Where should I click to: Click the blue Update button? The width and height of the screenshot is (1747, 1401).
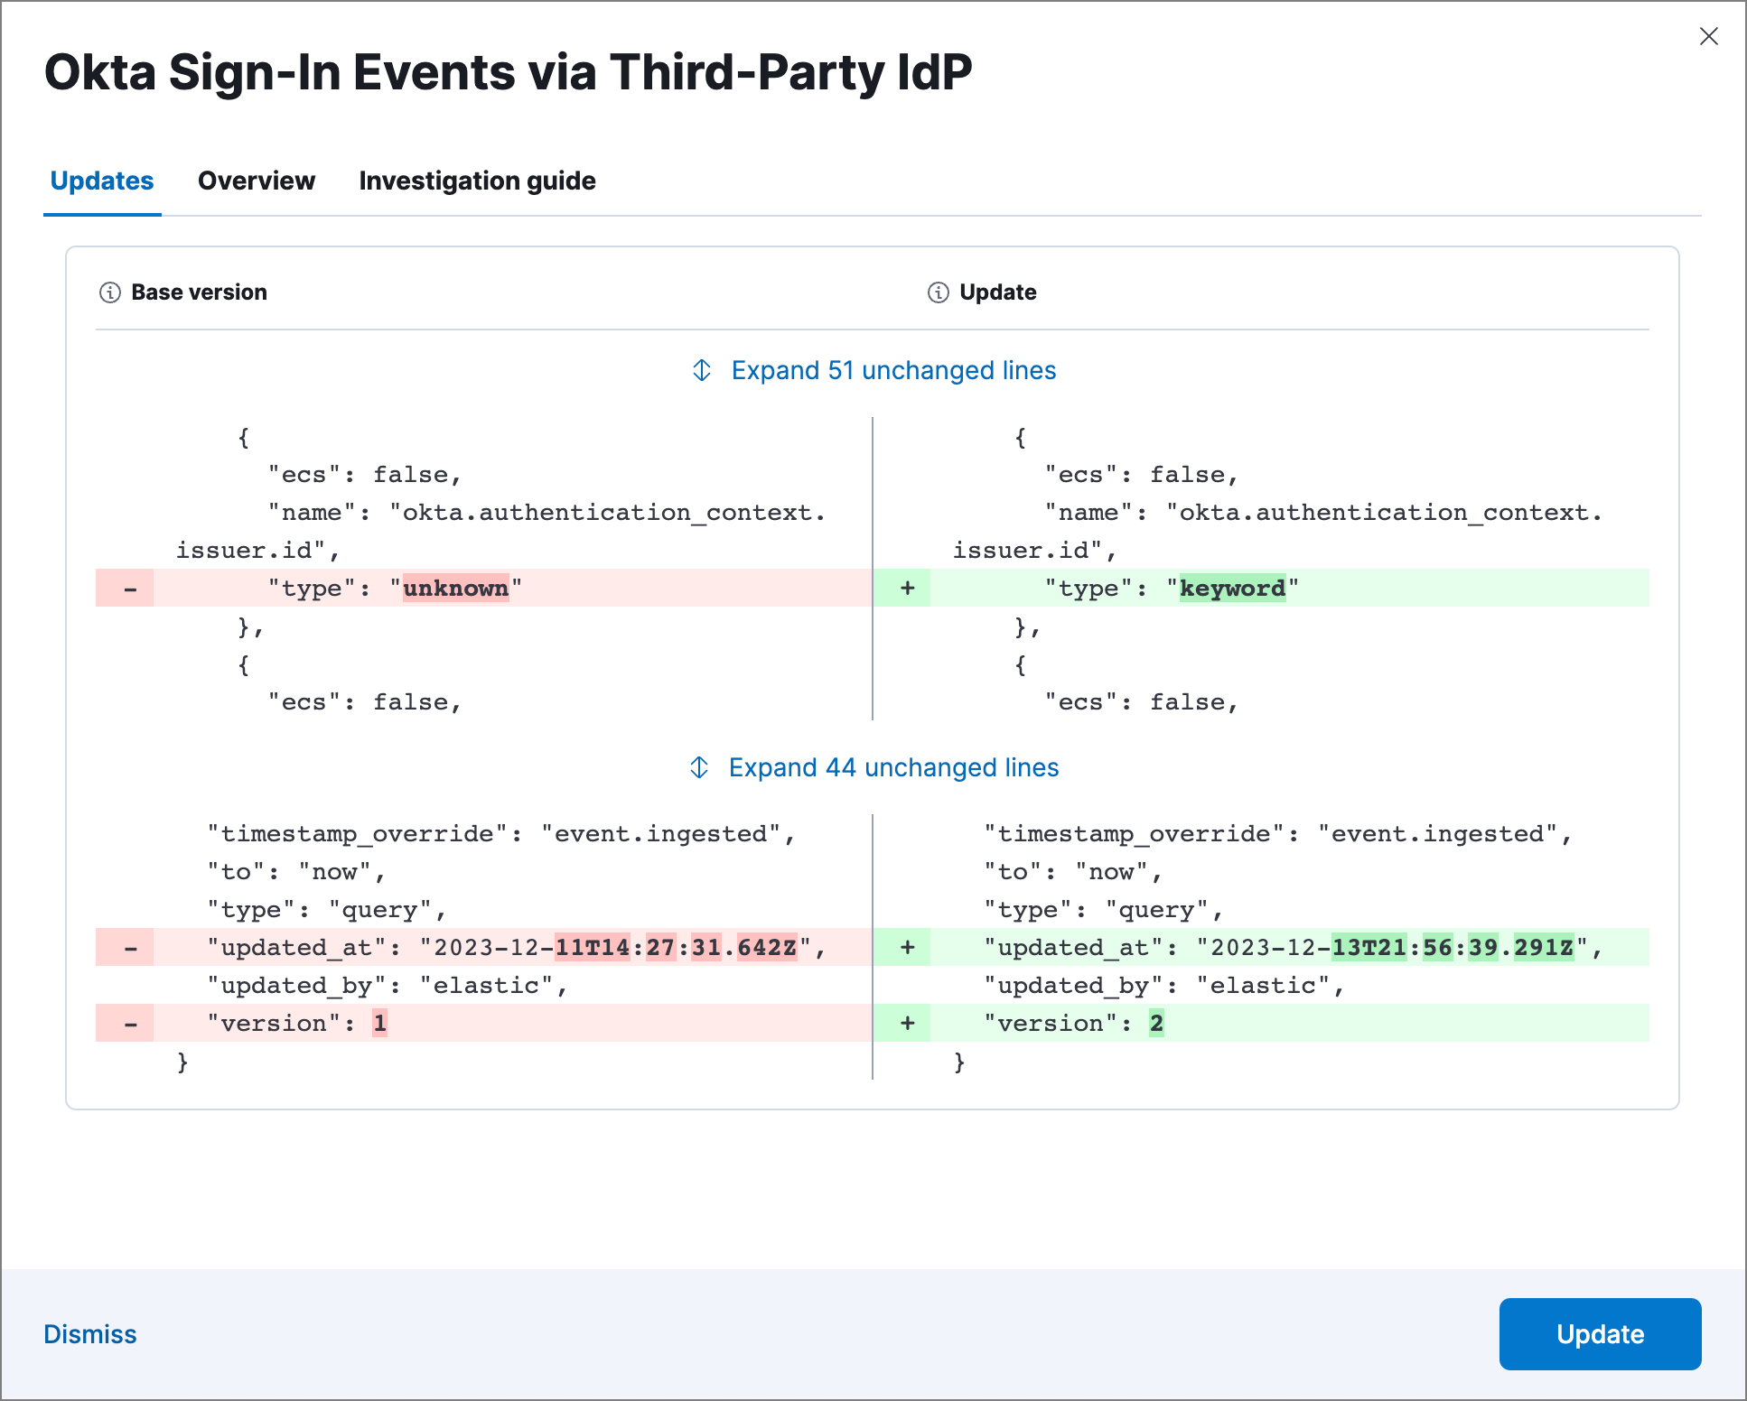click(1600, 1334)
